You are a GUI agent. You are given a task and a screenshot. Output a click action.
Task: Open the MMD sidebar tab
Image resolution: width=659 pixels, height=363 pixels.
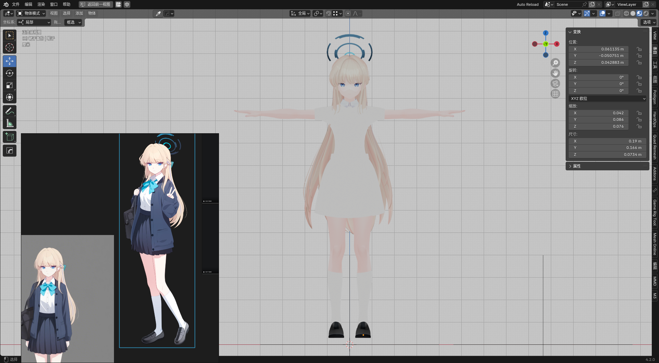(655, 281)
